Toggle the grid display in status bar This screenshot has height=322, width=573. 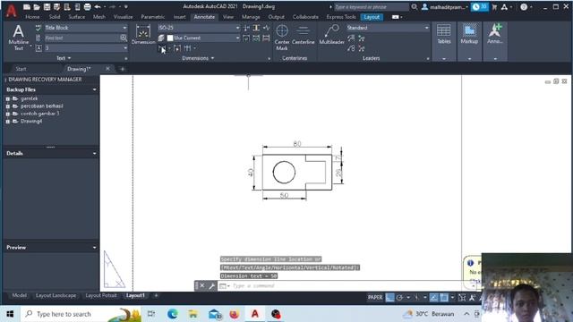click(390, 298)
